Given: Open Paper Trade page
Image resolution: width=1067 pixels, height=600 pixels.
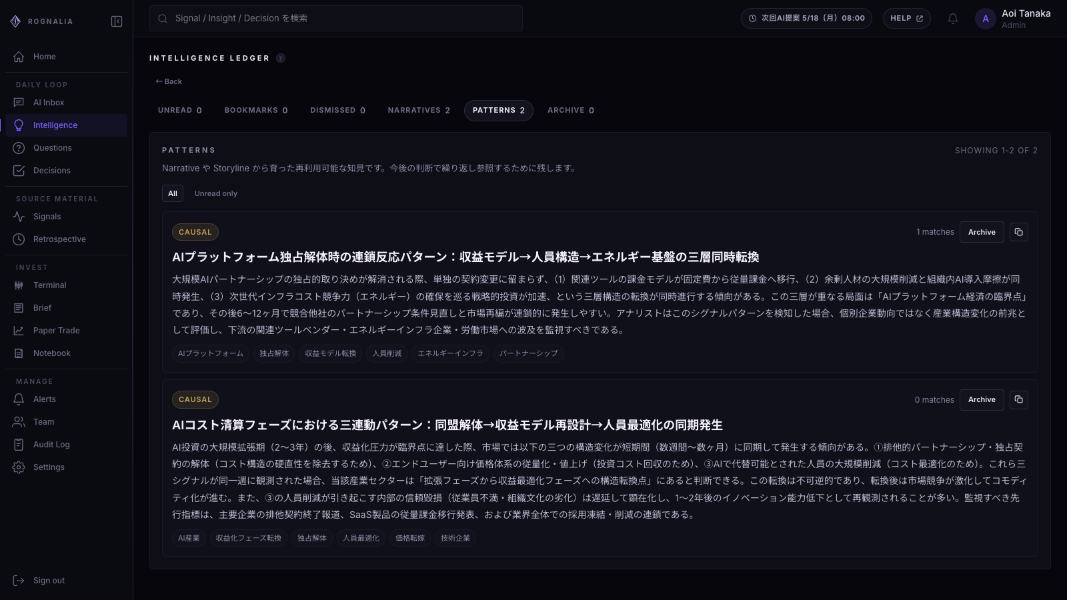Looking at the screenshot, I should (x=66, y=331).
